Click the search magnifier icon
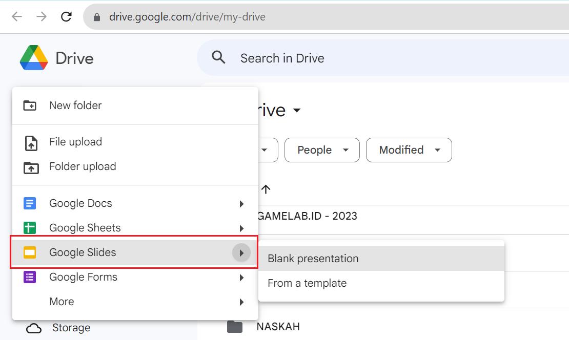 click(x=218, y=57)
